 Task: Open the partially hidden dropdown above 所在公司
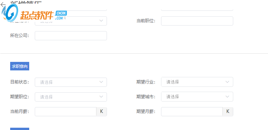click(x=71, y=21)
